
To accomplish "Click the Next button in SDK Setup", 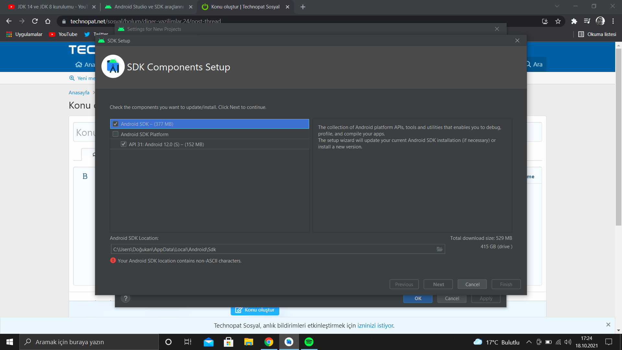I will pos(438,284).
